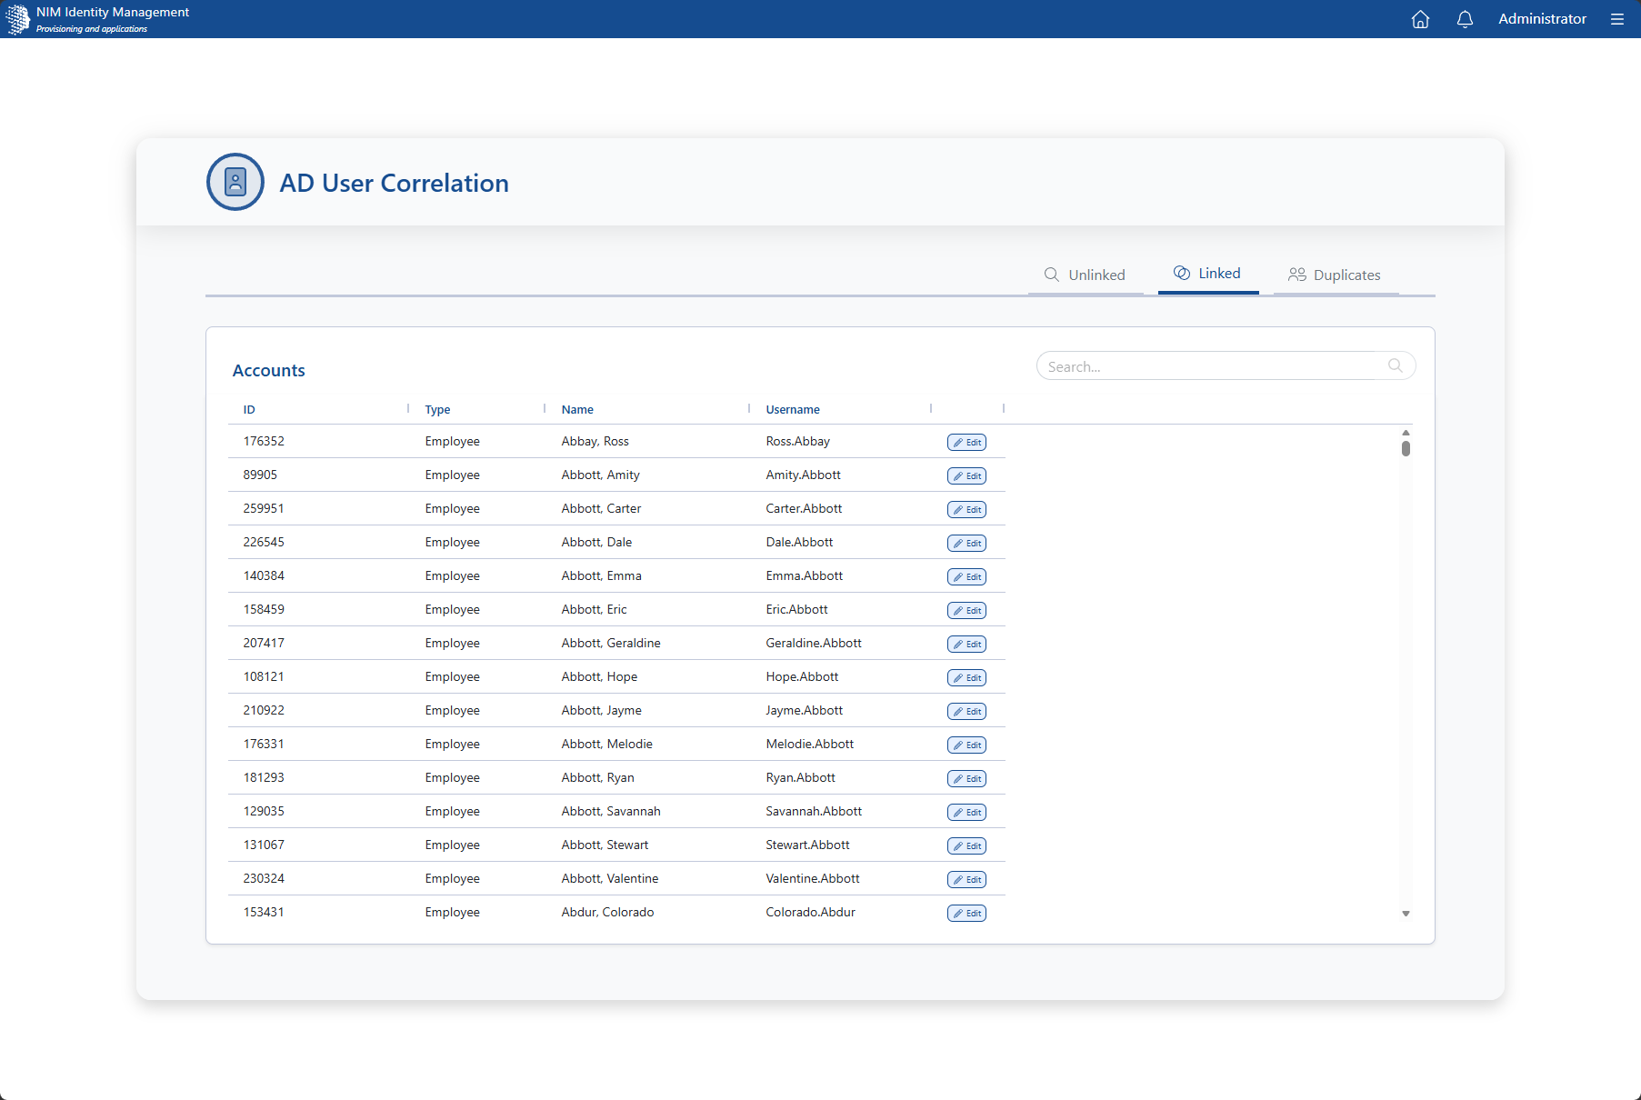Edit the Abbott, Valentine account
Image resolution: width=1641 pixels, height=1100 pixels.
tap(966, 879)
